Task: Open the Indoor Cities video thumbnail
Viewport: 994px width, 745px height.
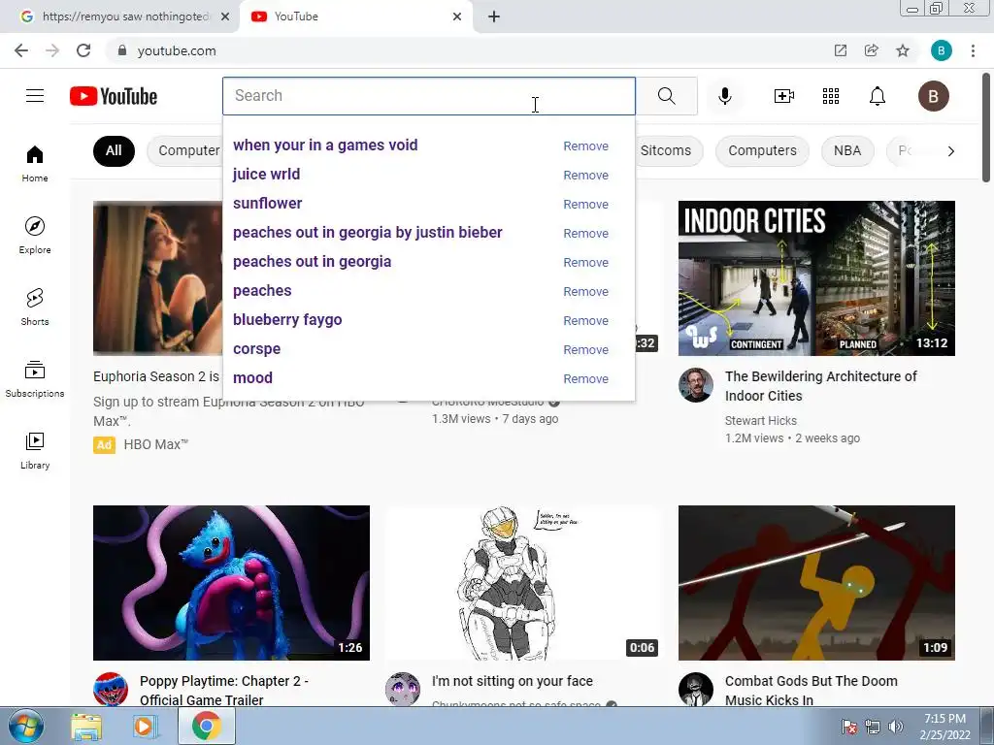Action: [x=816, y=278]
